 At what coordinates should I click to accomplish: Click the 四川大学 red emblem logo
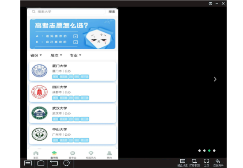click(39, 92)
